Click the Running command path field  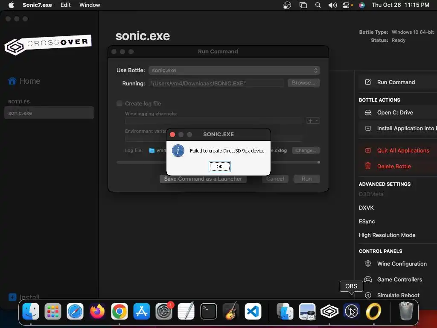(x=216, y=83)
